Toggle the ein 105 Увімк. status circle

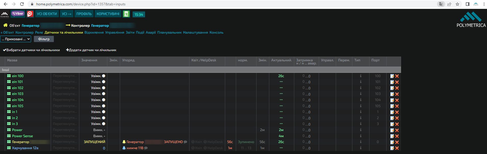point(104,106)
